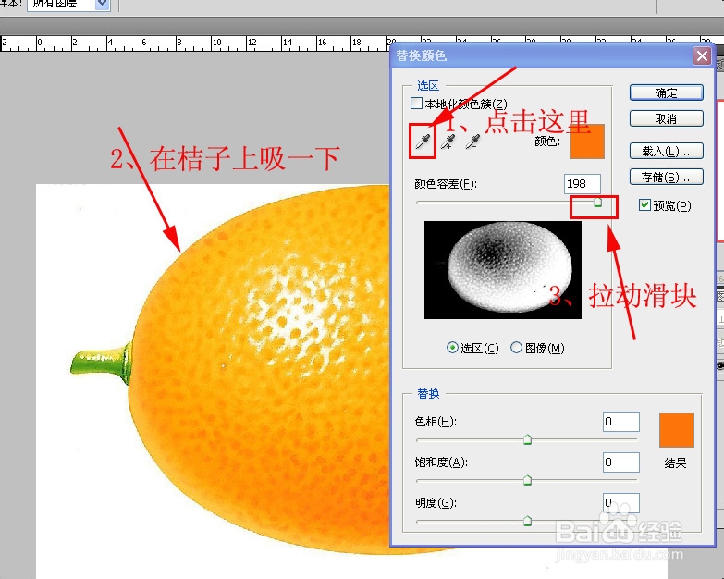Open the selection 颜色 color swatch
The height and width of the screenshot is (579, 724).
(587, 142)
